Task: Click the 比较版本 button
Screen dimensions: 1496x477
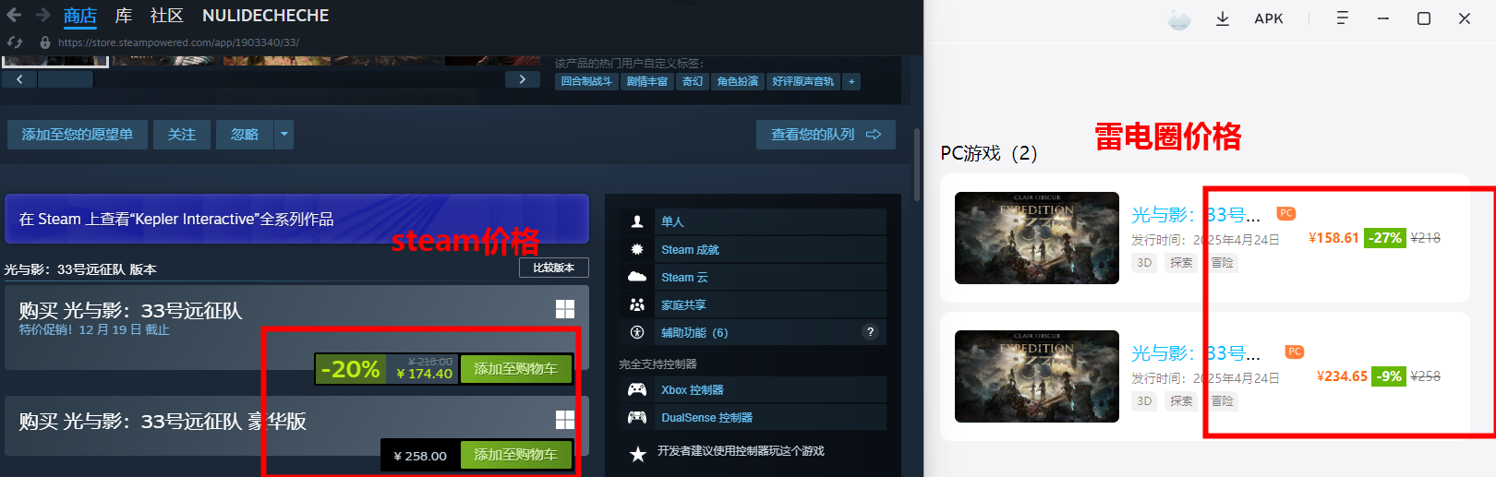Action: coord(554,268)
